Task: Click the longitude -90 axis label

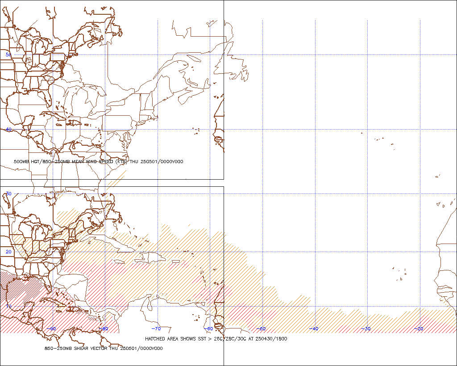Action: (x=51, y=328)
